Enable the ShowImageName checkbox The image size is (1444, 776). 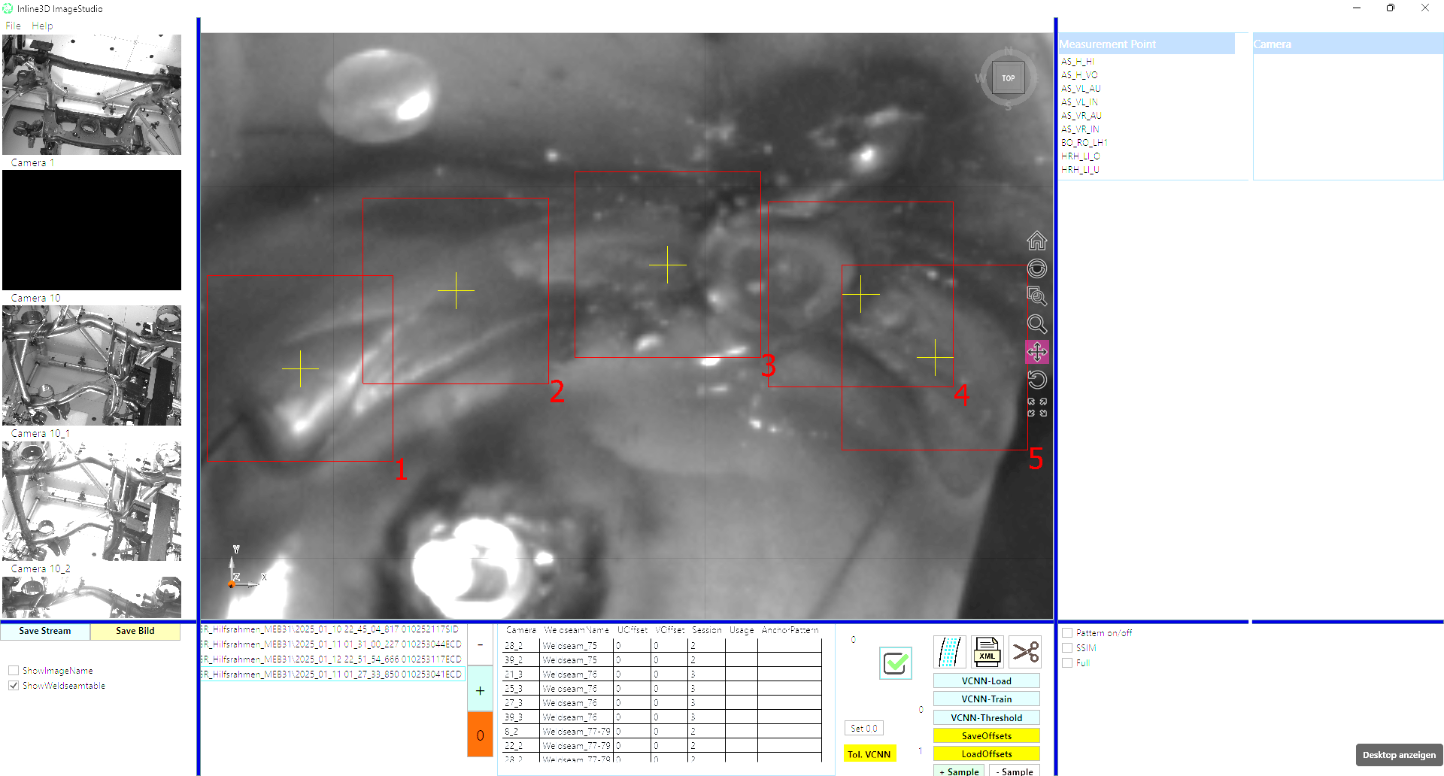(14, 671)
